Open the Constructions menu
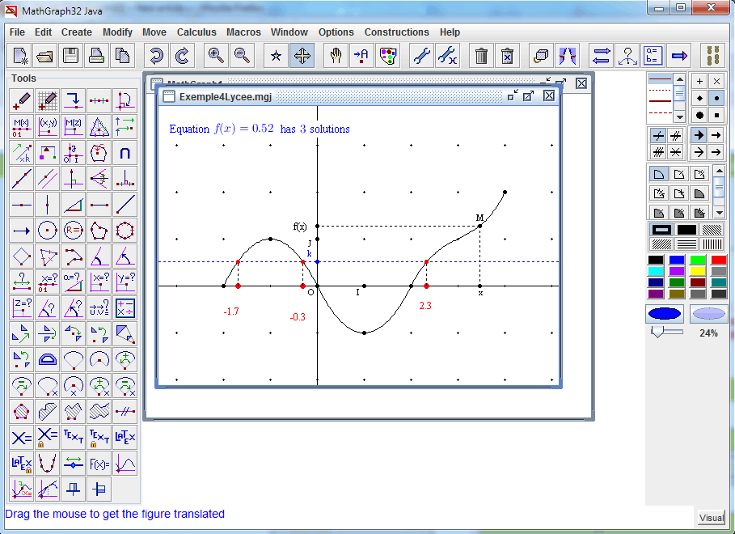The image size is (735, 534). [396, 32]
